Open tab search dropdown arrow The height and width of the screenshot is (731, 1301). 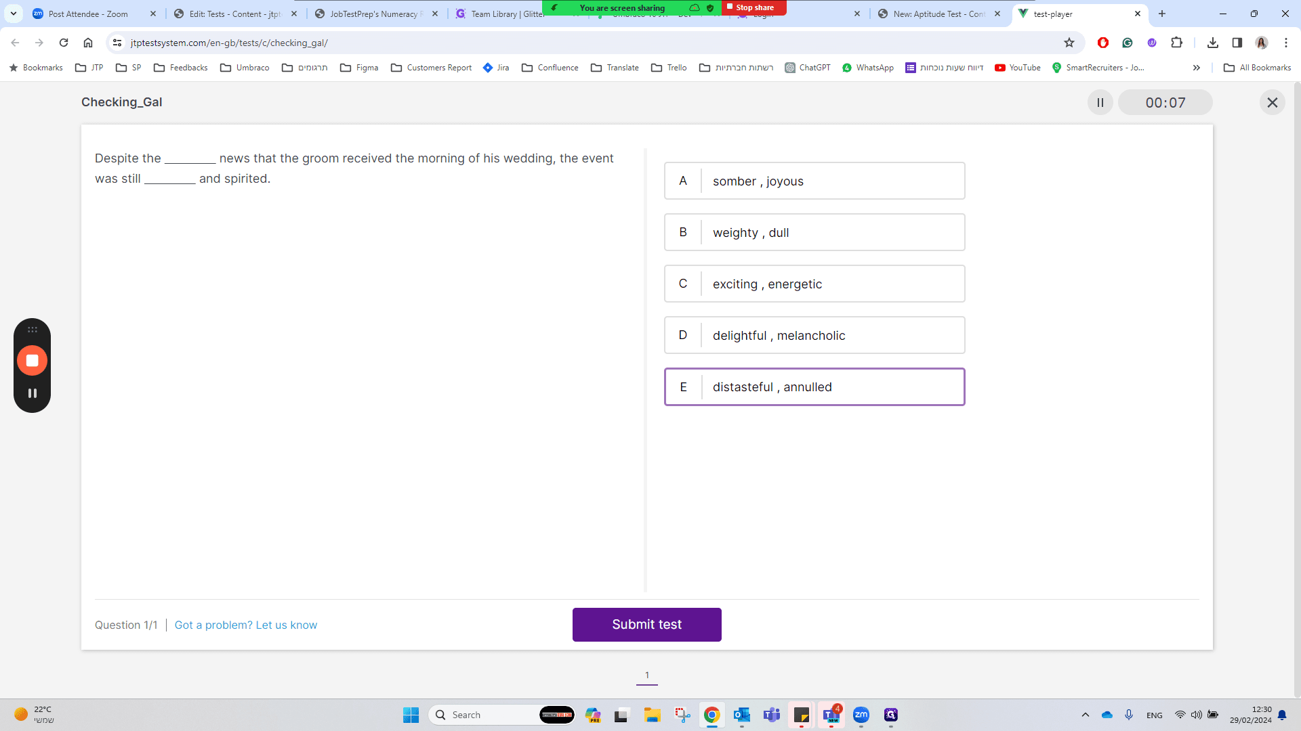coord(13,14)
